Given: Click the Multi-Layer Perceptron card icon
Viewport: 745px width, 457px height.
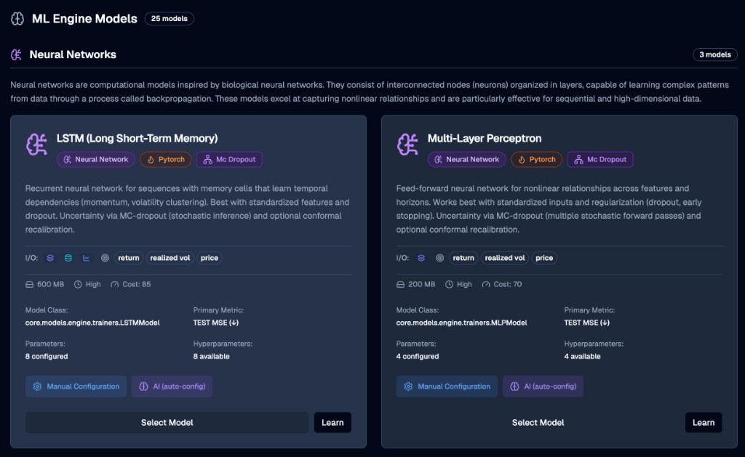Looking at the screenshot, I should [407, 145].
